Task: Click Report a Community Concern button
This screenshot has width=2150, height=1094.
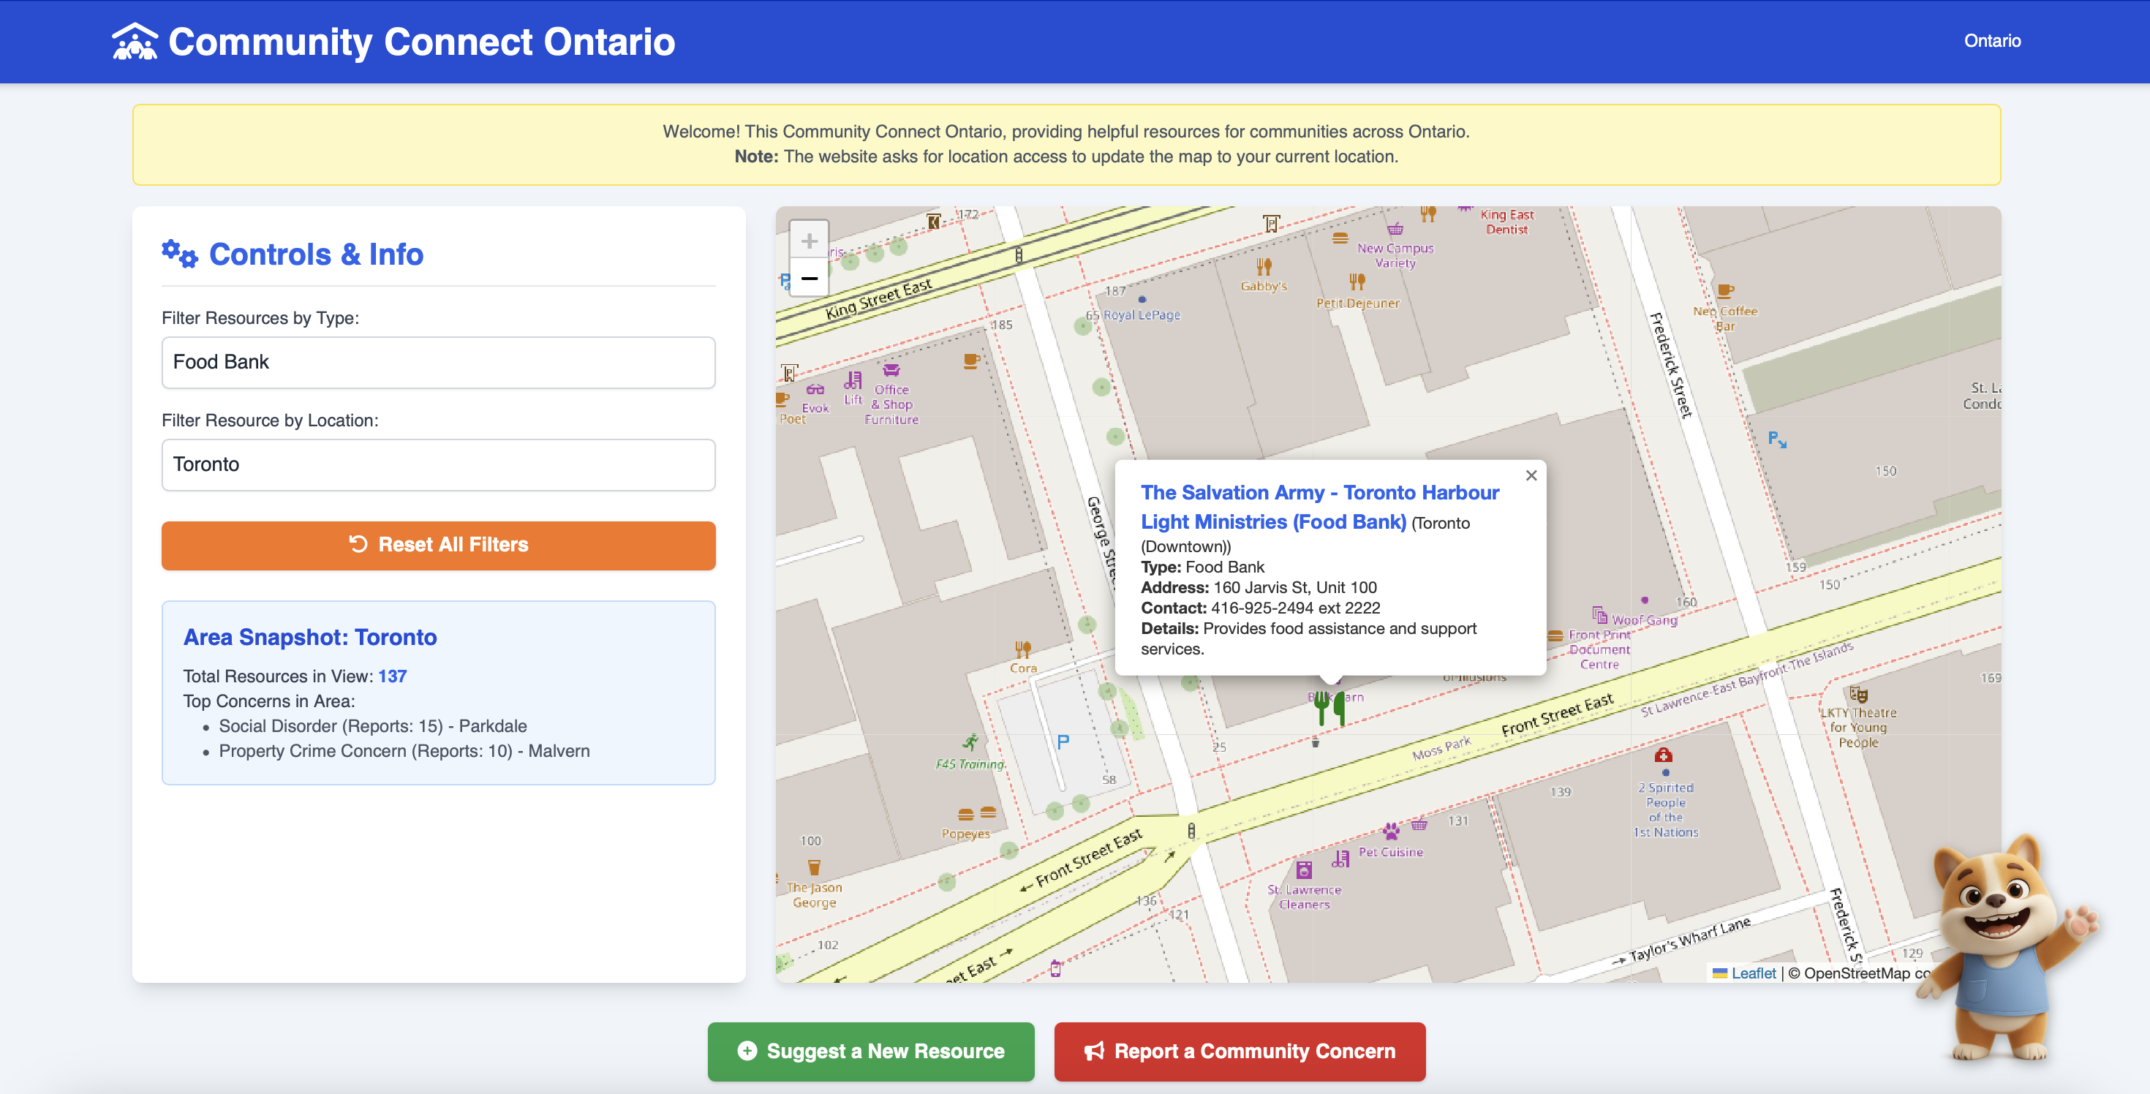Action: click(1239, 1051)
